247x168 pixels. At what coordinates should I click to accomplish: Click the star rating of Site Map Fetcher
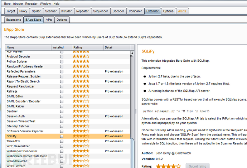click(81, 126)
